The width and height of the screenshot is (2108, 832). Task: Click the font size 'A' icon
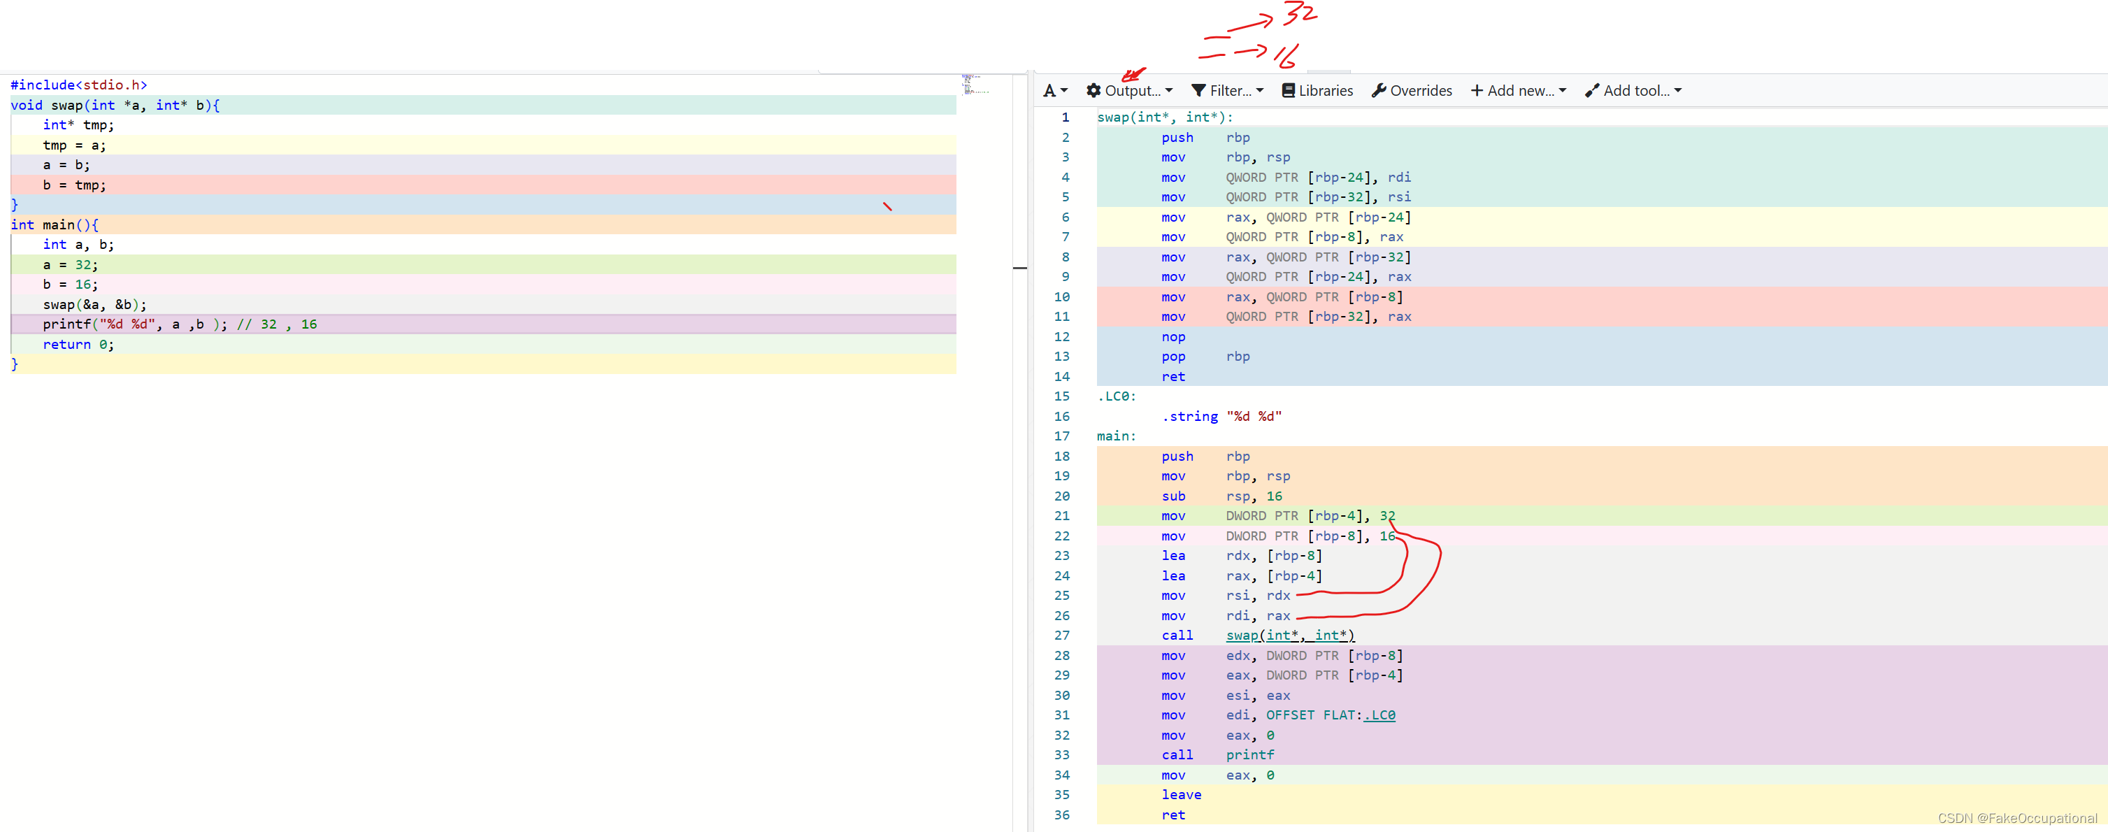(x=1050, y=90)
